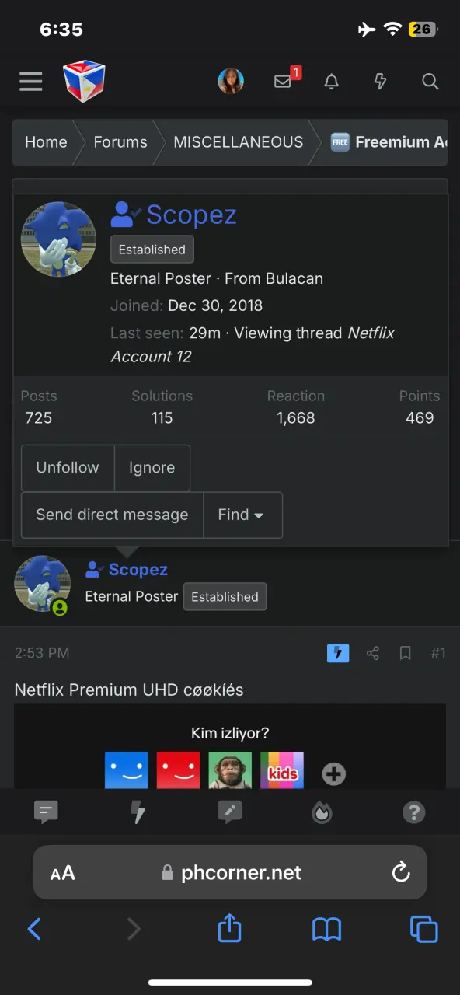Bookmark the post with the bookmark icon
The image size is (460, 995).
[406, 653]
